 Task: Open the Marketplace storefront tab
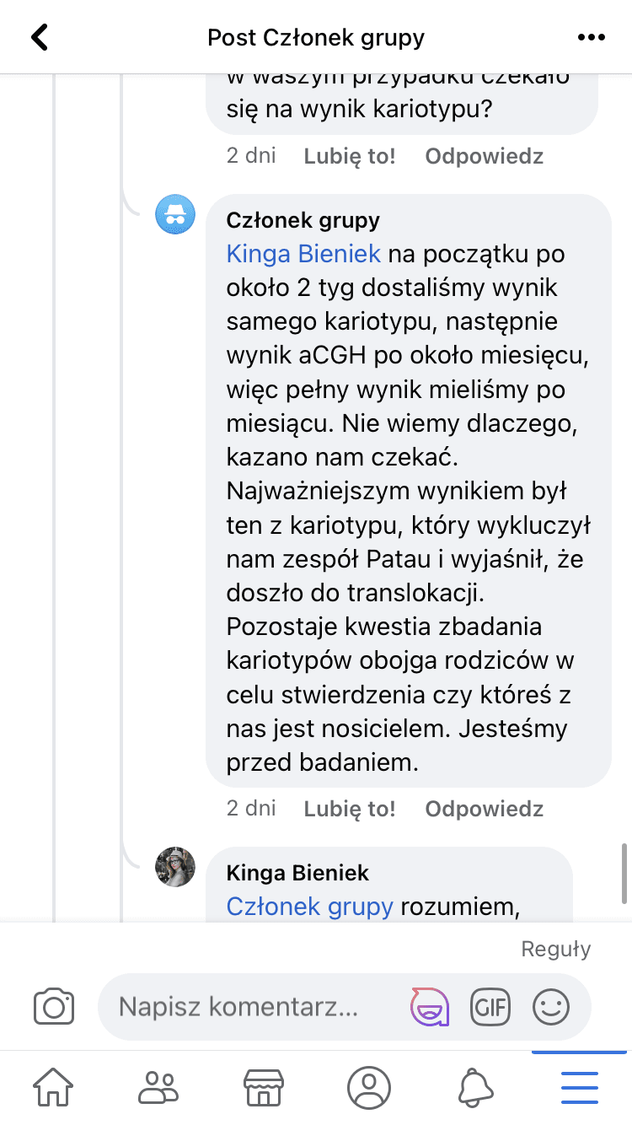pyautogui.click(x=264, y=1087)
